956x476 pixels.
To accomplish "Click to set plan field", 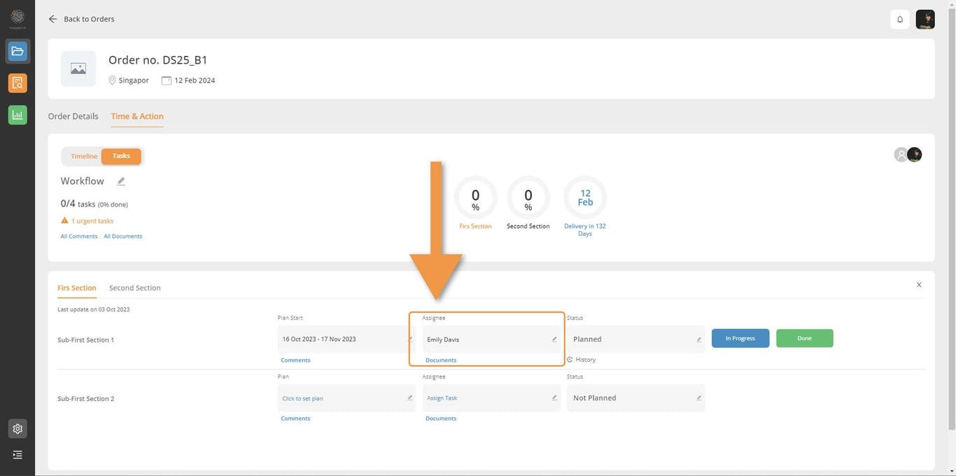I will point(346,398).
